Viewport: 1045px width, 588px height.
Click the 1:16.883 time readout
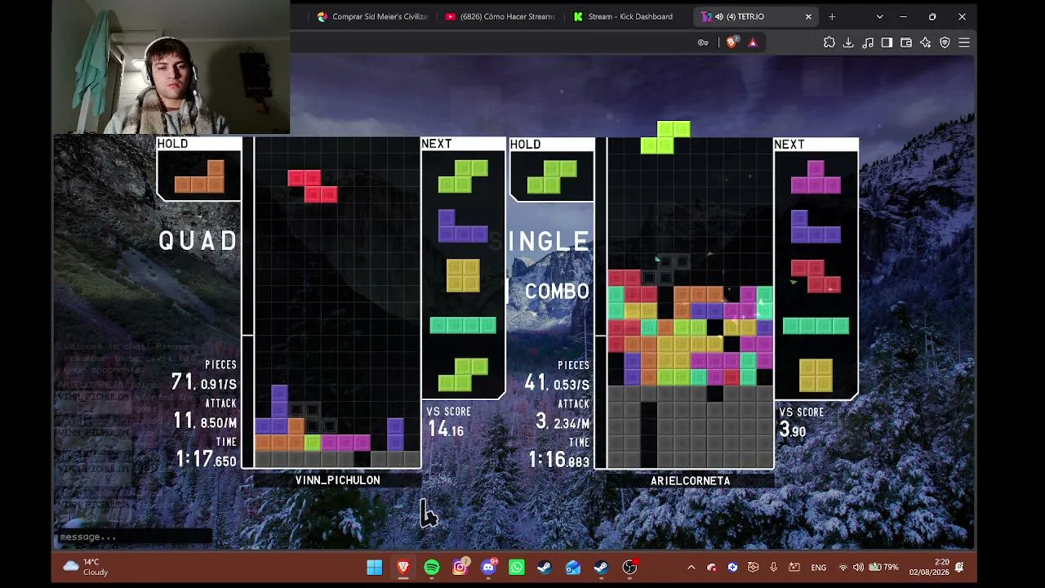coord(559,460)
